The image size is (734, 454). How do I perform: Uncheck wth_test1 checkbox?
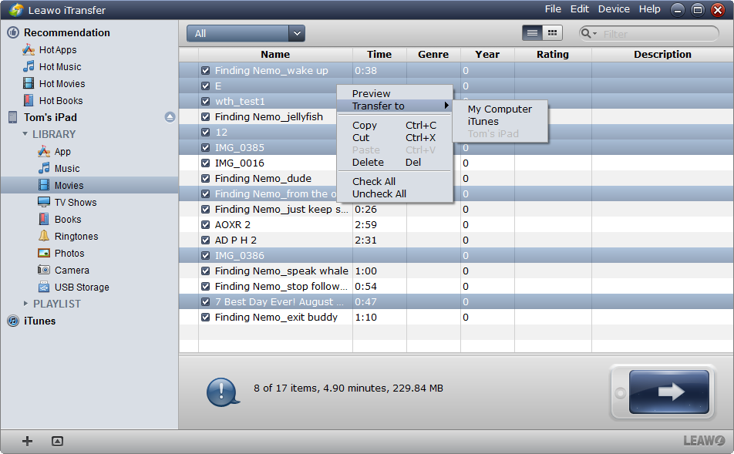click(x=205, y=102)
